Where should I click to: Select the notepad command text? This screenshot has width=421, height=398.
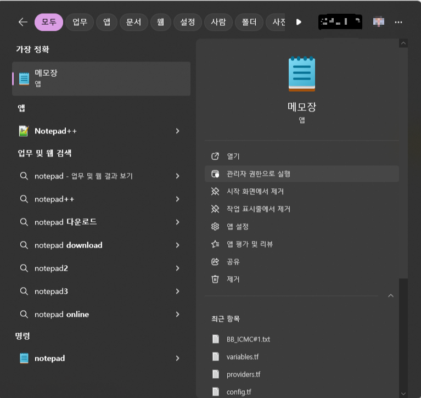[x=49, y=358]
